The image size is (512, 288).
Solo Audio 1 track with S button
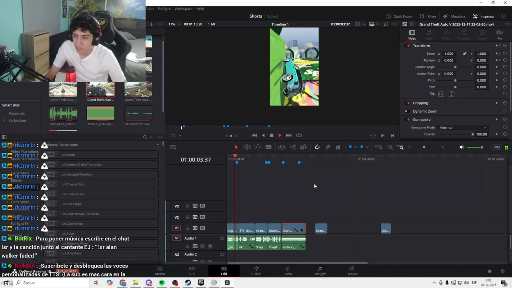(x=202, y=246)
